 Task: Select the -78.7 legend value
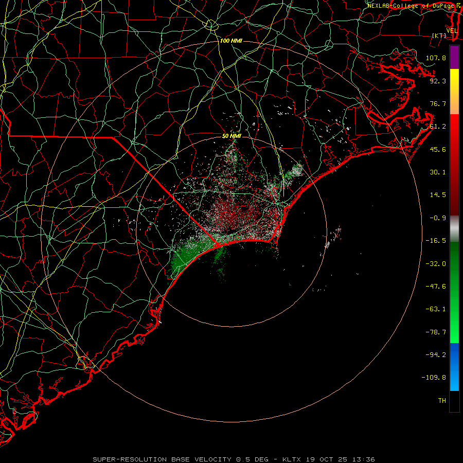[436, 332]
